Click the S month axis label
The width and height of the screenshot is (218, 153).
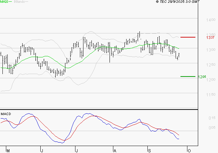pos(150,151)
